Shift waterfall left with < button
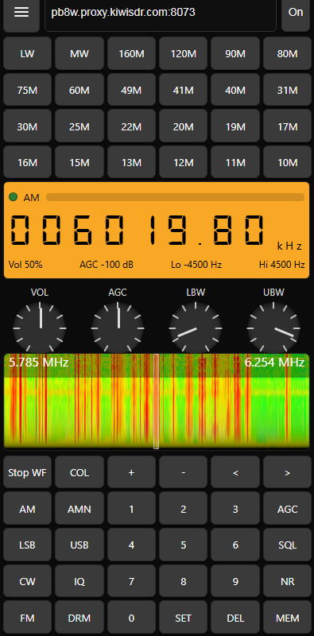This screenshot has width=314, height=636. pyautogui.click(x=235, y=472)
